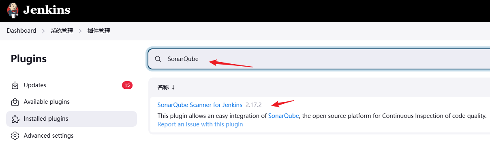
Task: Toggle sort arrow beside 名称 column header
Action: (x=173, y=87)
